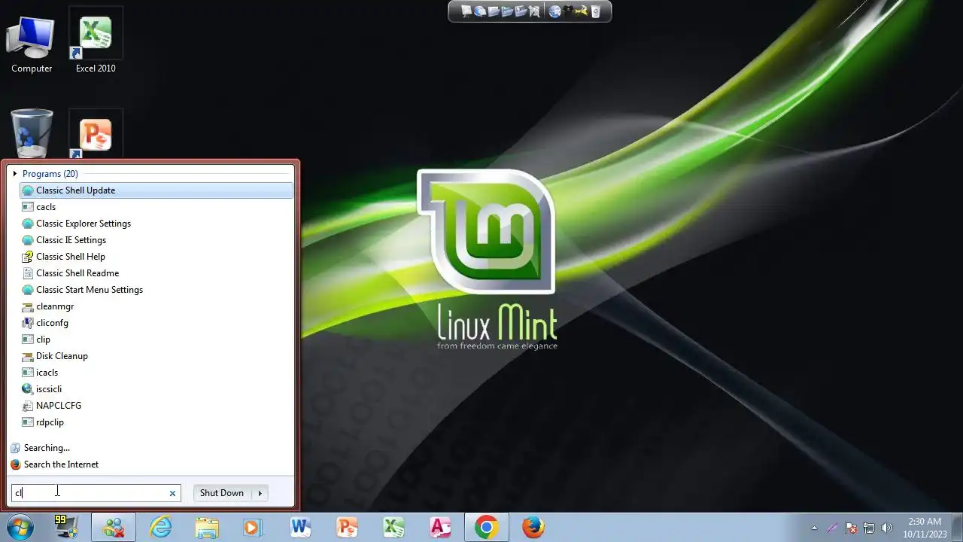The width and height of the screenshot is (963, 542).
Task: Show hidden system tray icons
Action: 814,528
